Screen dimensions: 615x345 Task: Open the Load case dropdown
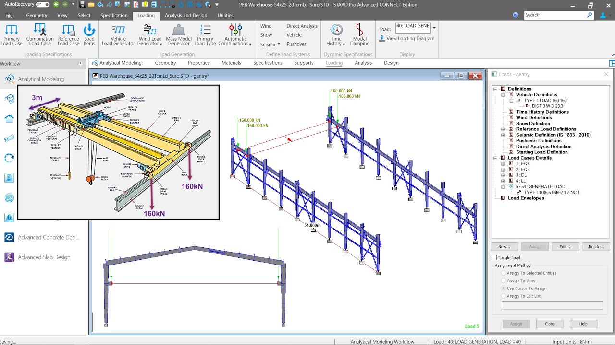tap(434, 28)
